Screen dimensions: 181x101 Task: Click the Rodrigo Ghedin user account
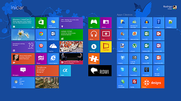point(170,7)
